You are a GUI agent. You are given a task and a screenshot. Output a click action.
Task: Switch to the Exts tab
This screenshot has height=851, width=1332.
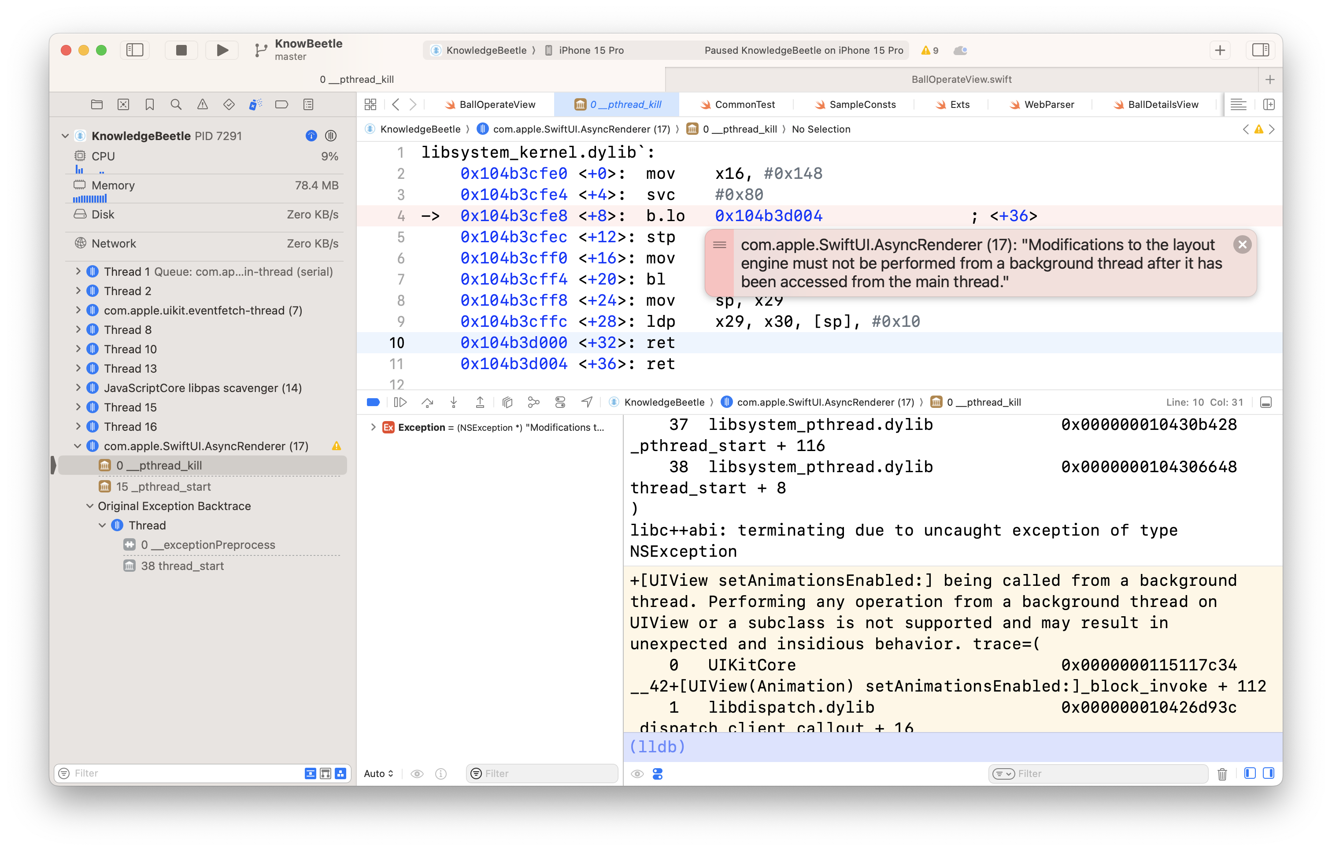pos(953,104)
